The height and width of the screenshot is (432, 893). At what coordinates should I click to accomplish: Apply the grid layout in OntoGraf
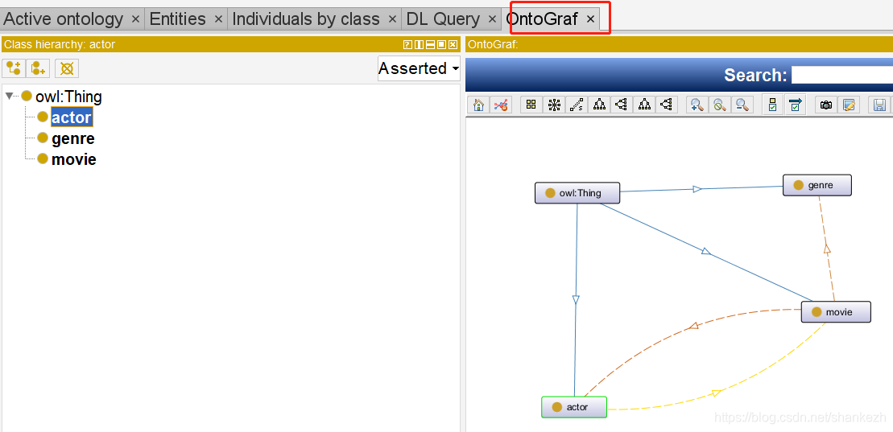pyautogui.click(x=531, y=105)
